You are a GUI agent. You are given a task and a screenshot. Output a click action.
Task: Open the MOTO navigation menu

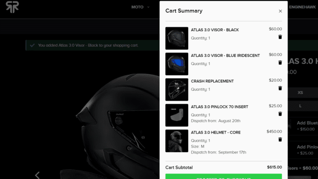[137, 7]
